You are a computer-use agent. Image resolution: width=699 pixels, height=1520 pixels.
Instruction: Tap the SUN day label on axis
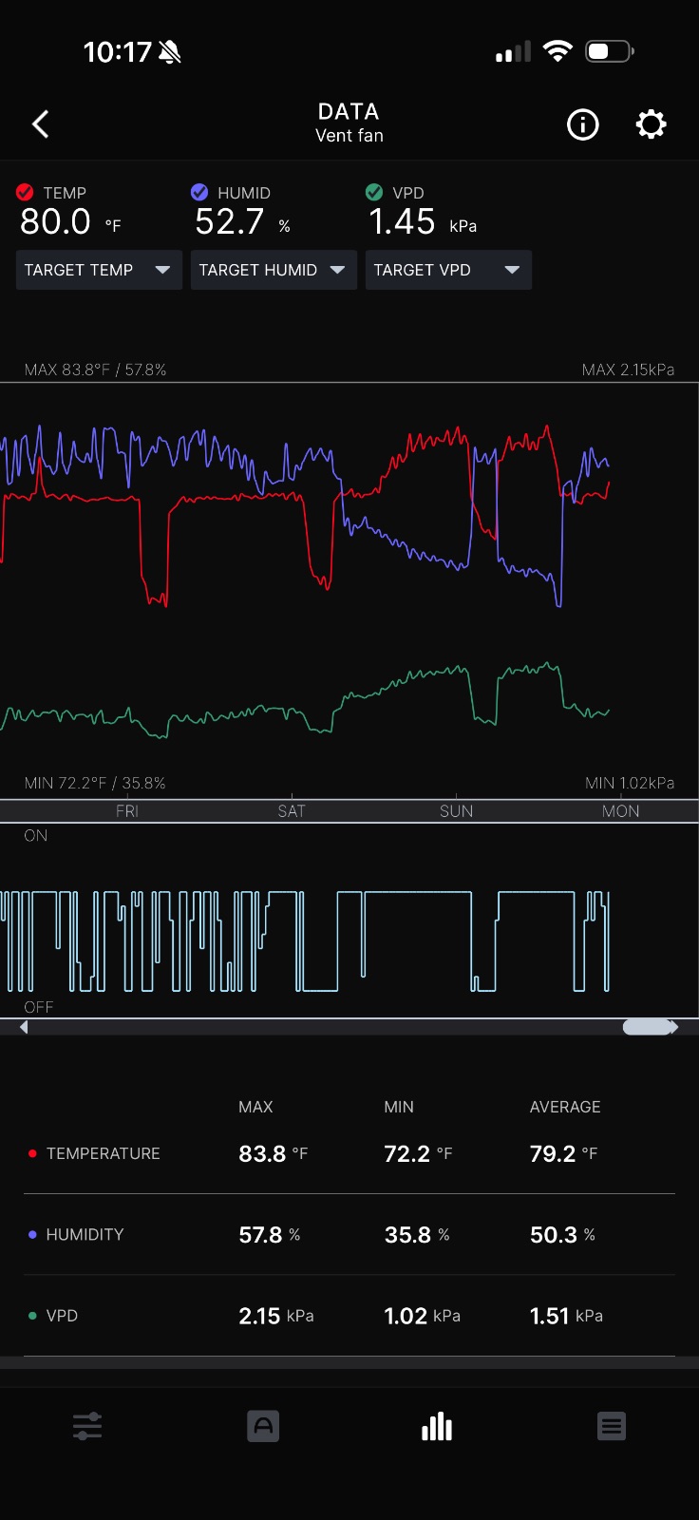(x=456, y=811)
